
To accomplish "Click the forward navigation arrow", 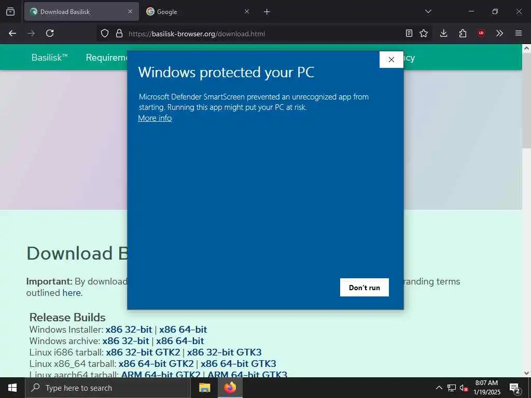I will pos(31,33).
